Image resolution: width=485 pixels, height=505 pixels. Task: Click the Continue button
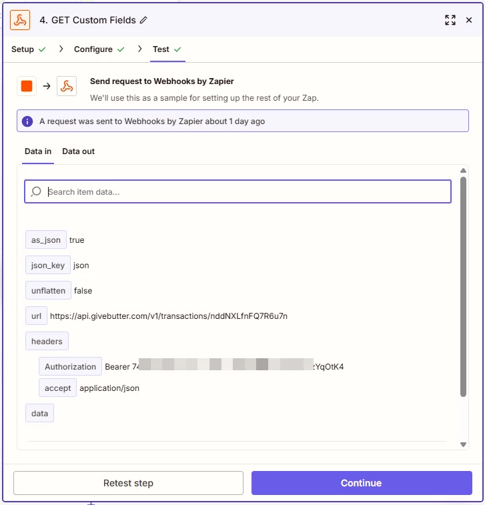(362, 483)
